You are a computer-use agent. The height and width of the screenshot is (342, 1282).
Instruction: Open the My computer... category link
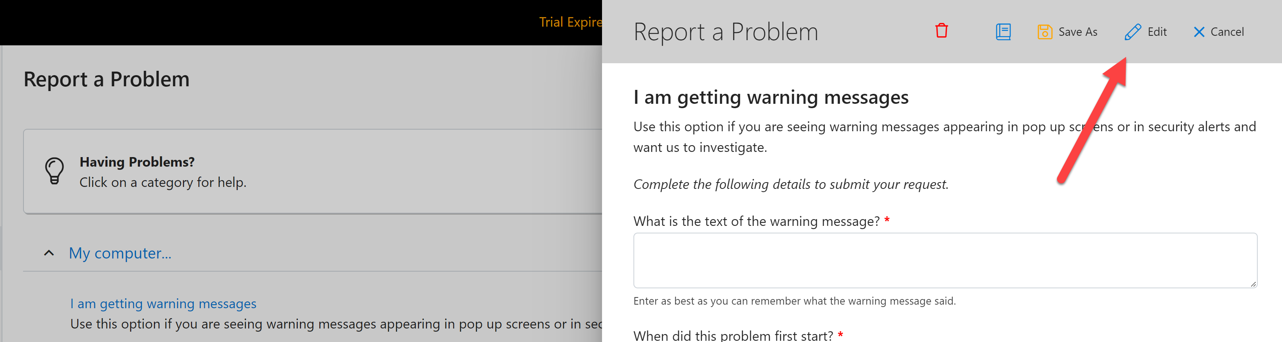click(x=120, y=253)
